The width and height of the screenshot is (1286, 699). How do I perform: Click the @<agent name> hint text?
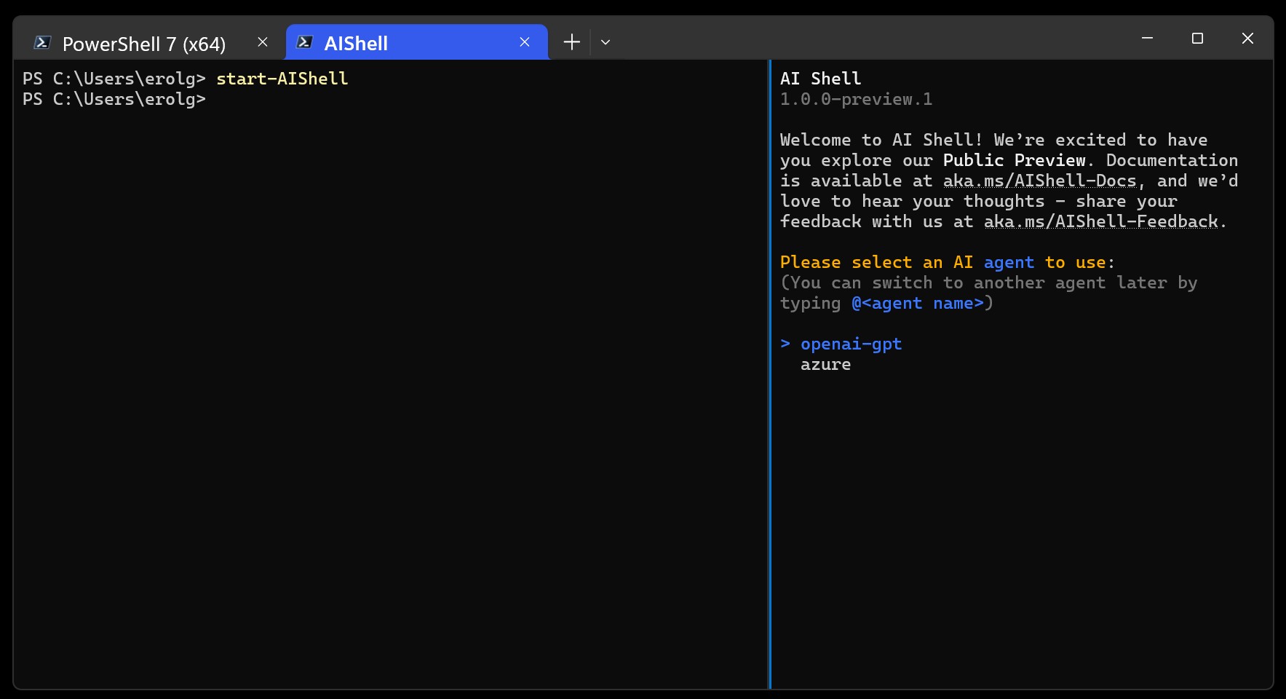917,303
